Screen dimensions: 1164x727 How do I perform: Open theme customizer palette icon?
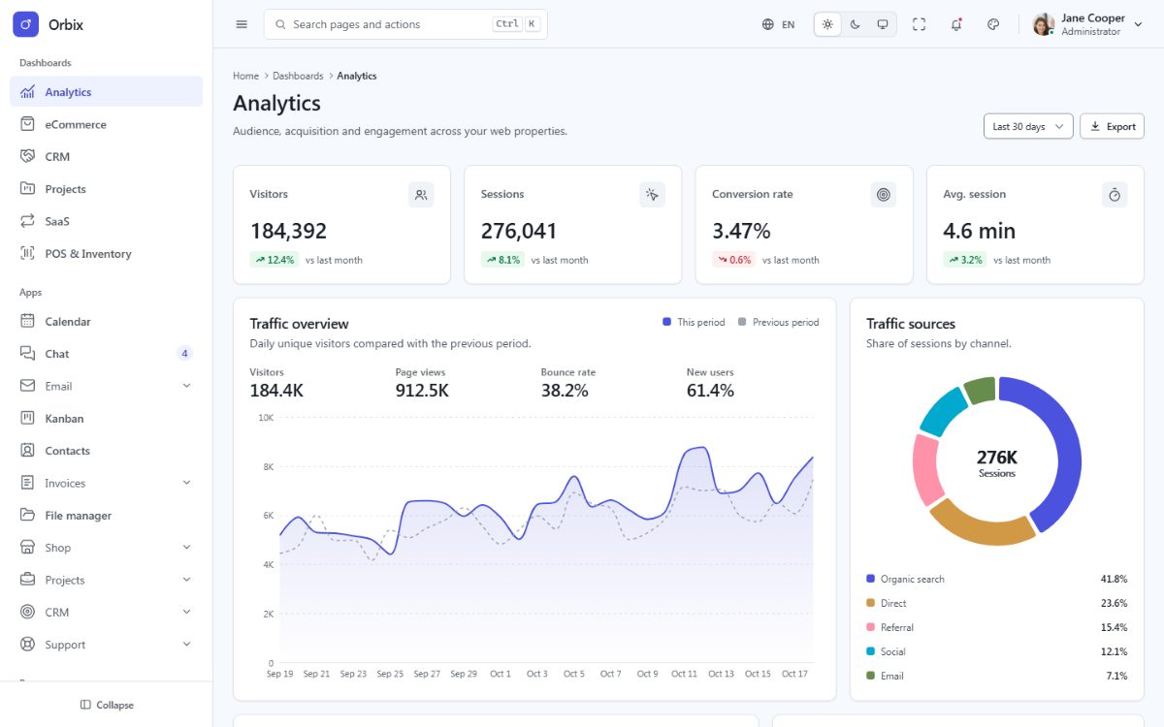pyautogui.click(x=993, y=24)
